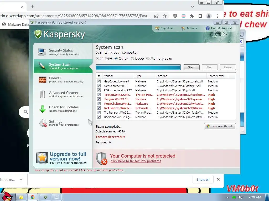Open Kaspersky shield taskbar icon
The height and width of the screenshot is (201, 269).
coord(45,197)
